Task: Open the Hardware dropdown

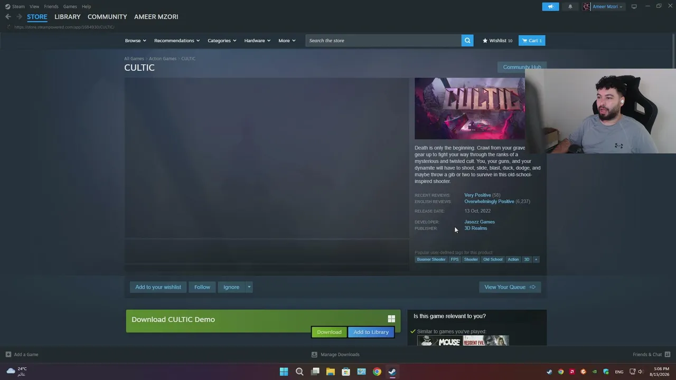Action: pos(257,41)
